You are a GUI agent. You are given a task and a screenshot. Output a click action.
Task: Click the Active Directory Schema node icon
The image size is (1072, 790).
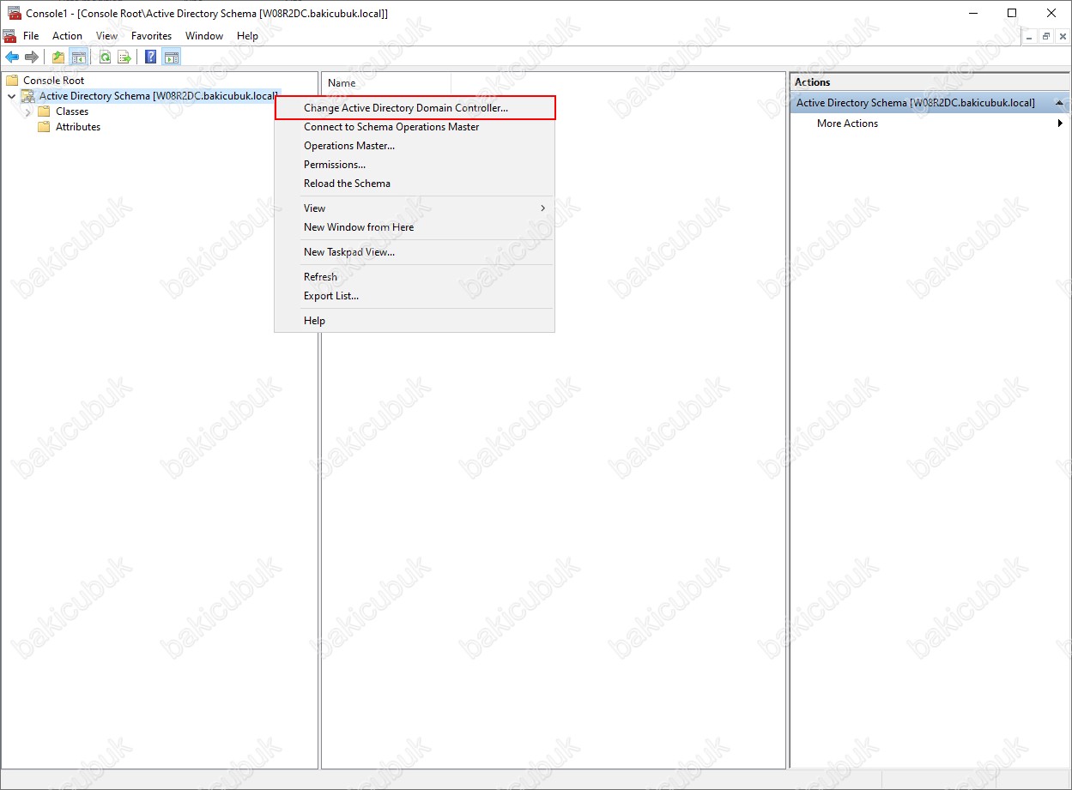coord(28,96)
